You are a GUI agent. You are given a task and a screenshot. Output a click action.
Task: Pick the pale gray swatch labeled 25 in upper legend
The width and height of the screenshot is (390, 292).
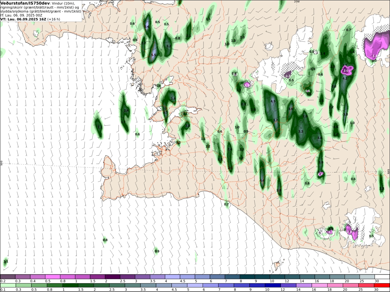367,277
